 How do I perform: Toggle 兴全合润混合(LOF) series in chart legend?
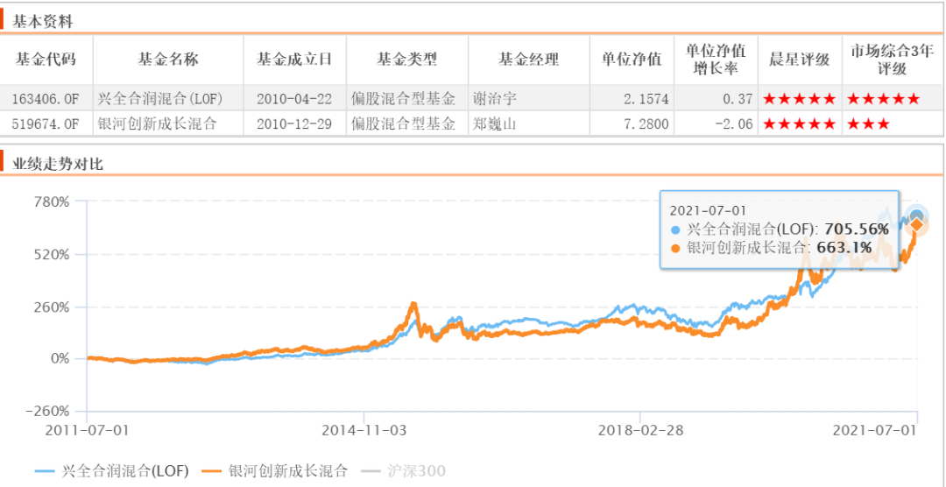[x=111, y=470]
